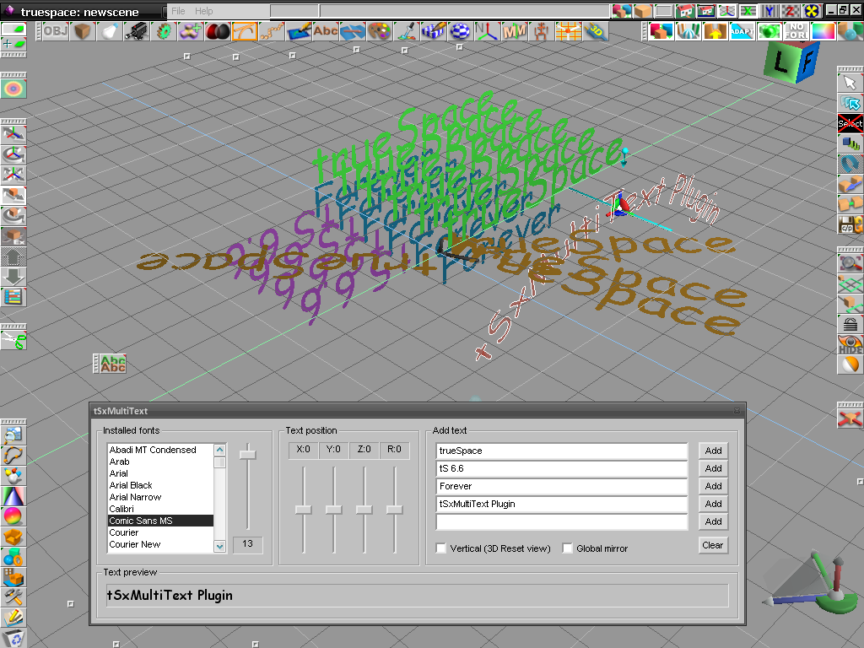Select Arial Black font in list
The image size is (864, 648).
coord(160,485)
